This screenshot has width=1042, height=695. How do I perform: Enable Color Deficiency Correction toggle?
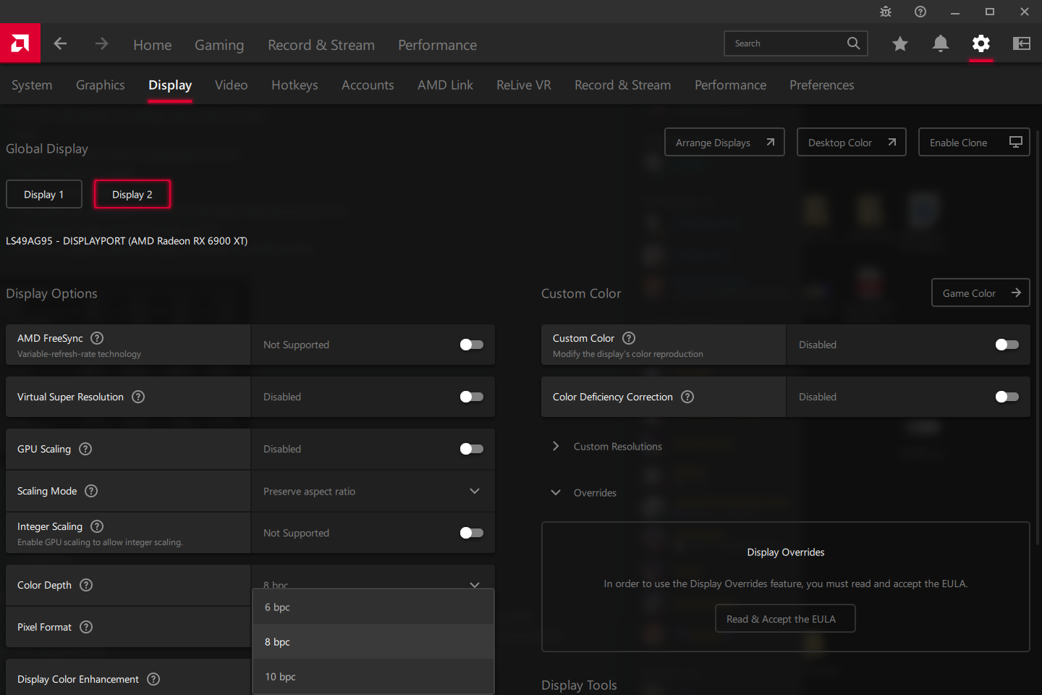[x=1007, y=397]
